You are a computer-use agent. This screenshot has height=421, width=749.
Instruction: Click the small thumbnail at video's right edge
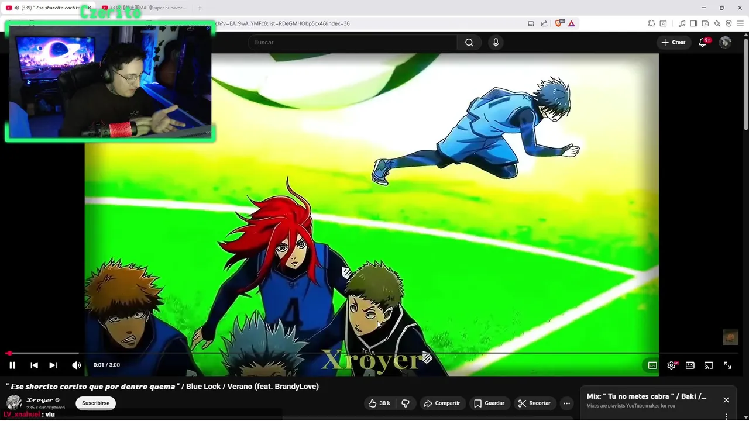point(730,337)
